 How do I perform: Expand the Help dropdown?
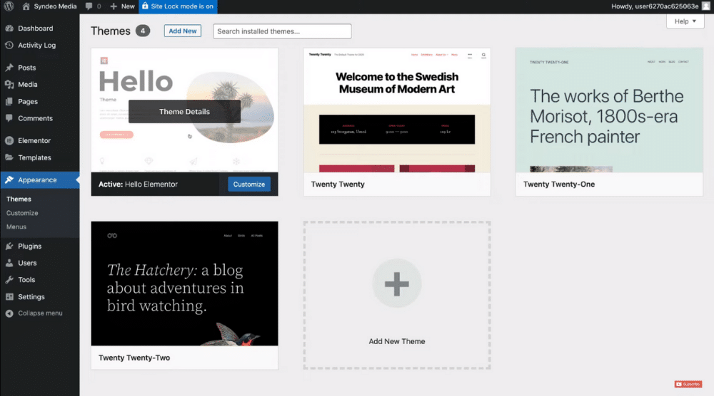[685, 21]
